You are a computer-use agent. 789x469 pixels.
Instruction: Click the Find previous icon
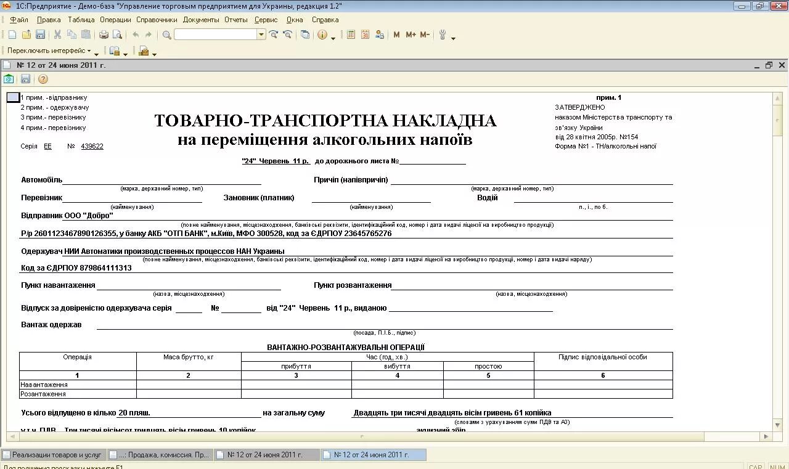coord(287,35)
